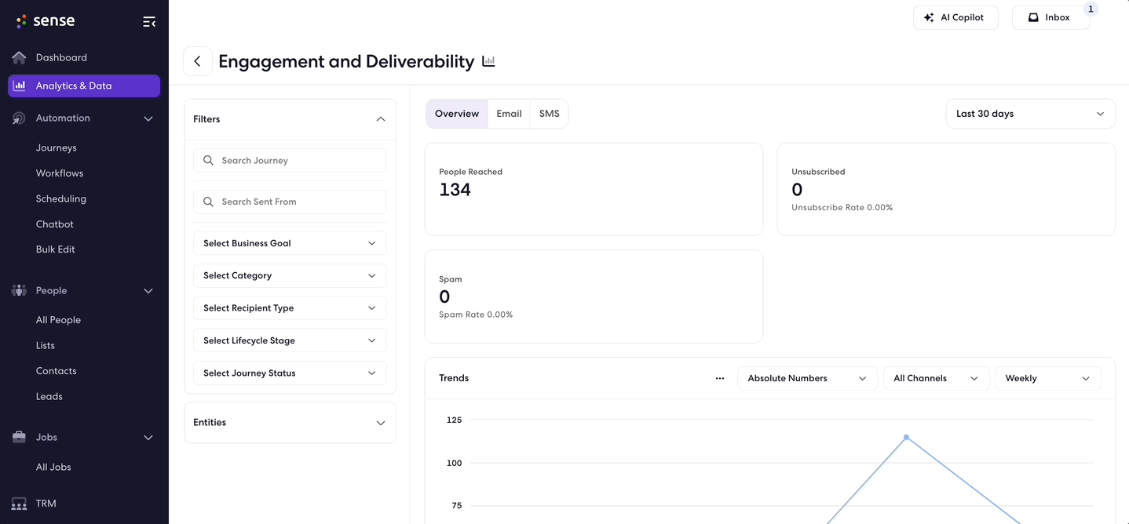
Task: Open Select Journey Status dropdown
Action: (x=290, y=373)
